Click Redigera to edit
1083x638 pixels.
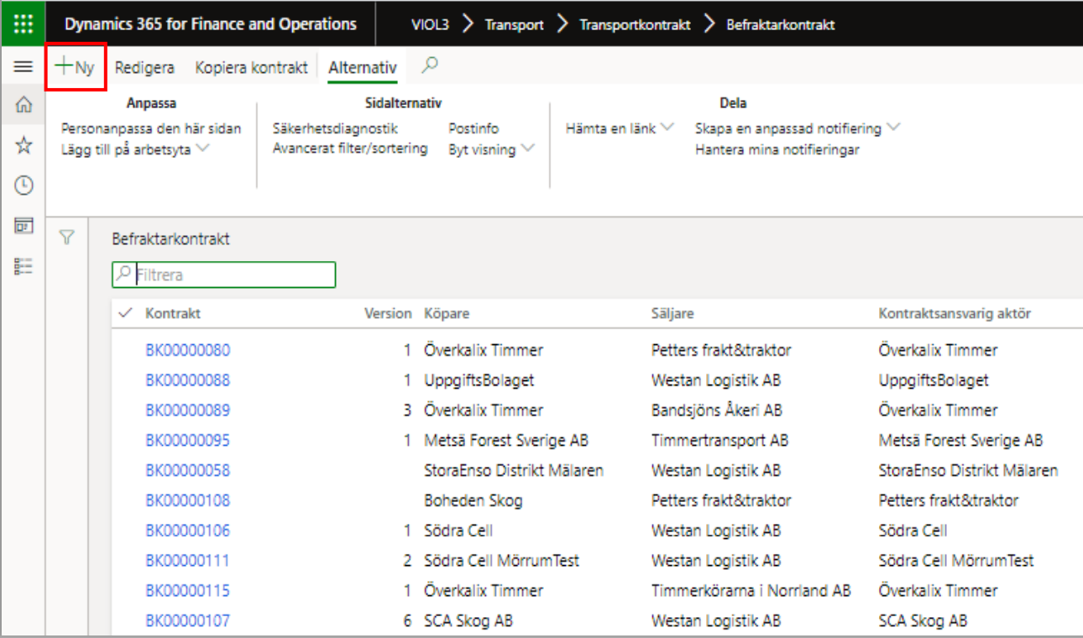(144, 67)
